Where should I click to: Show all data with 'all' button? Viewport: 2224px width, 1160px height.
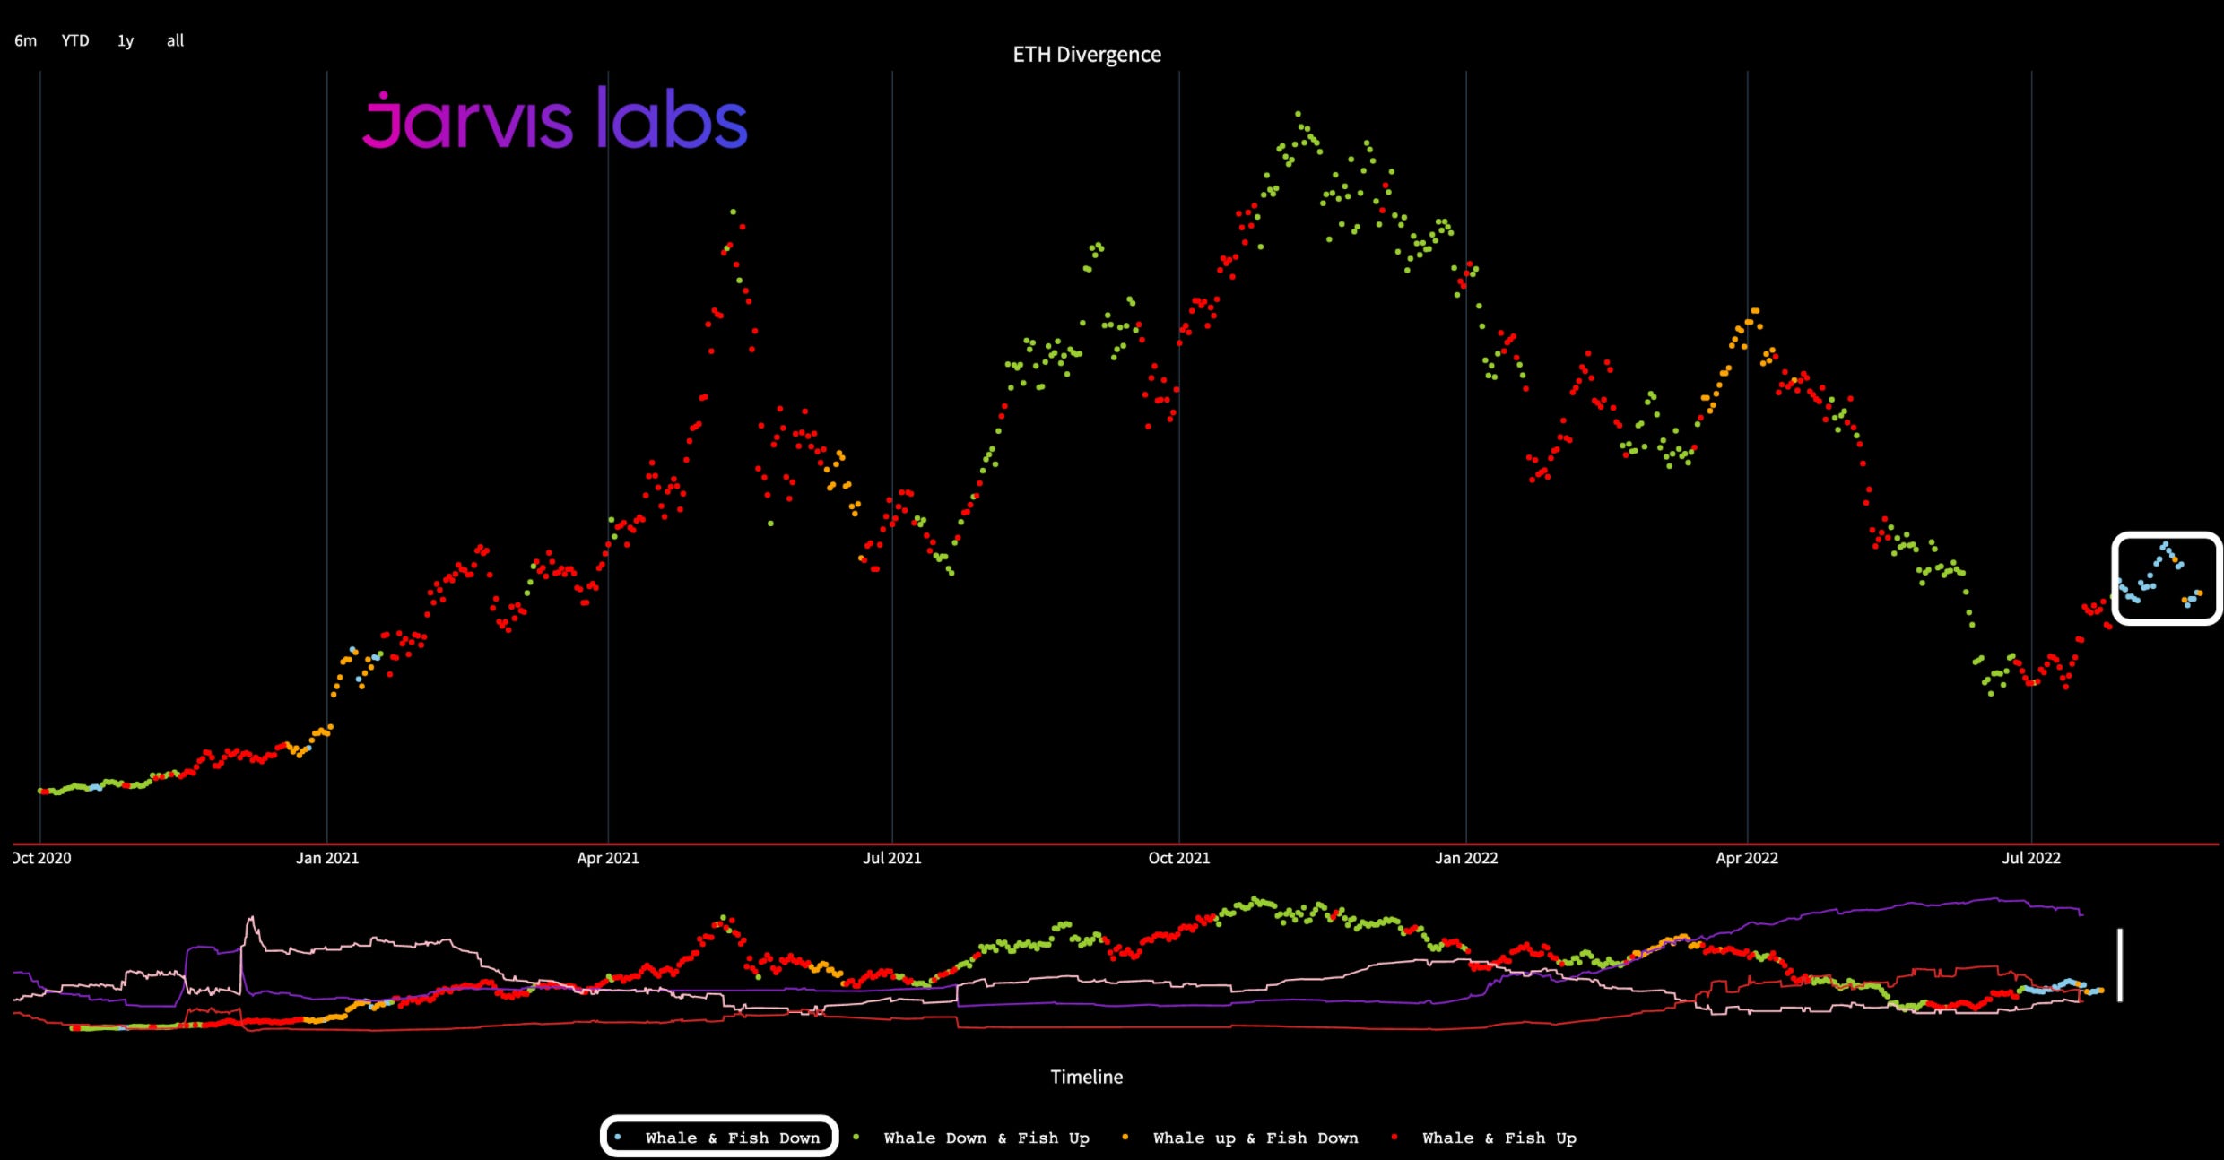point(175,40)
